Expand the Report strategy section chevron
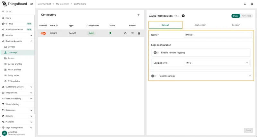This screenshot has height=137, width=257. [250, 76]
